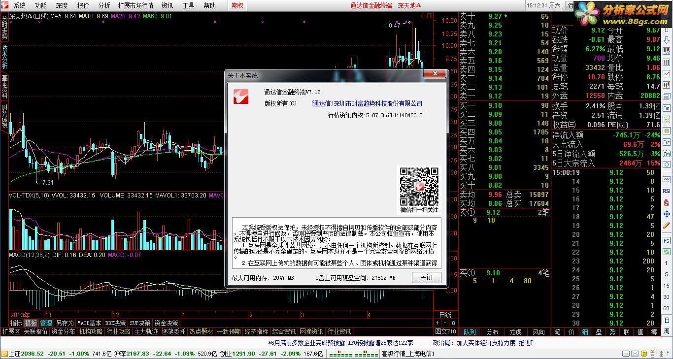Click the scrolling news headline about 6月底前
The width and height of the screenshot is (673, 359).
coord(340,343)
